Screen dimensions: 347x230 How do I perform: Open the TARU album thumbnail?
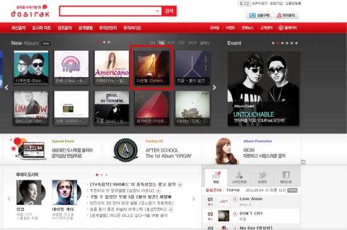click(71, 68)
